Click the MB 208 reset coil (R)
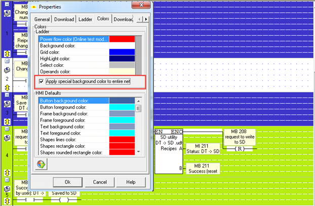This screenshot has width=315, height=206. [x=241, y=150]
